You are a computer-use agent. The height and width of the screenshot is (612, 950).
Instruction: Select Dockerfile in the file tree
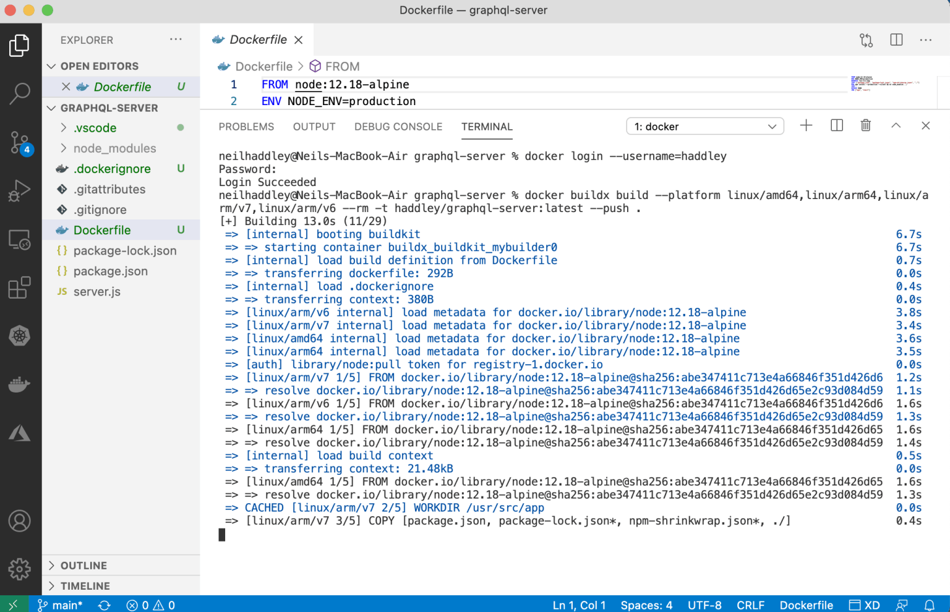pyautogui.click(x=102, y=230)
